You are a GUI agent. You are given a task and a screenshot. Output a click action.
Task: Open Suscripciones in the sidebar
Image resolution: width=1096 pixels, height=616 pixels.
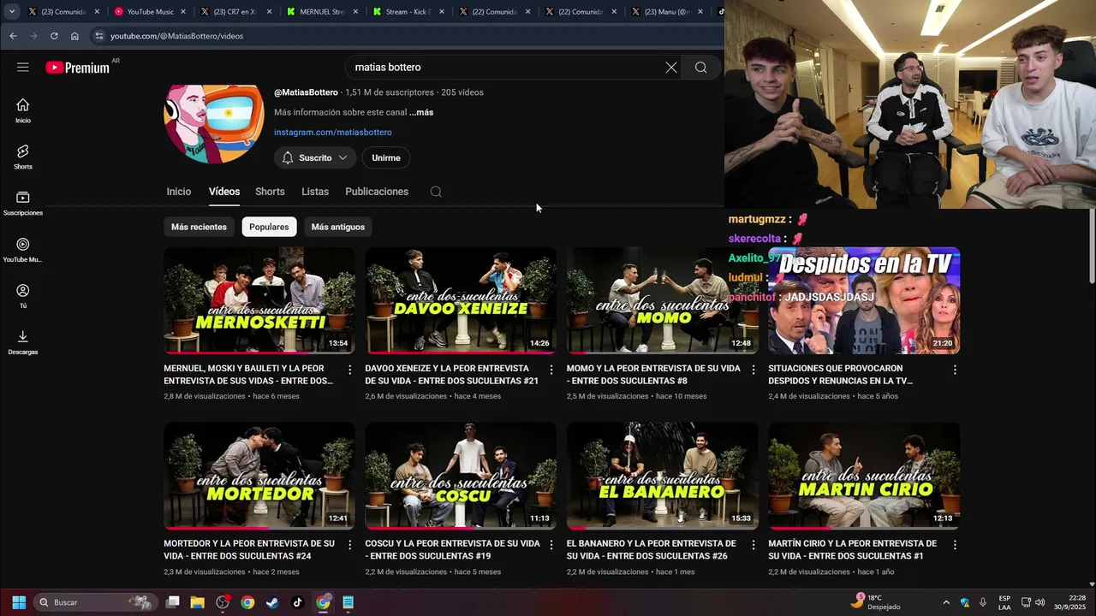(23, 203)
